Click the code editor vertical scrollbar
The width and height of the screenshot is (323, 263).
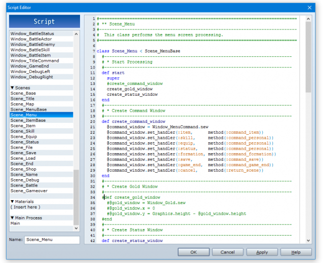(x=308, y=57)
